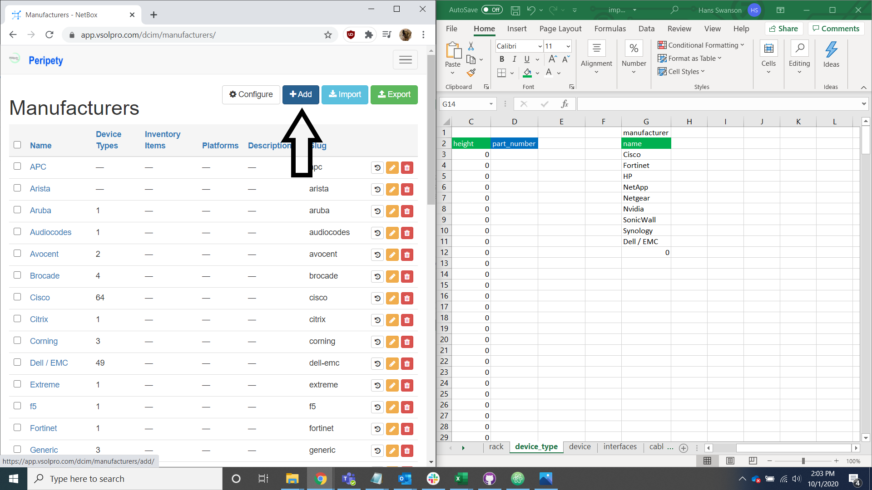Click the Share button in Excel
The width and height of the screenshot is (872, 490).
[x=783, y=29]
